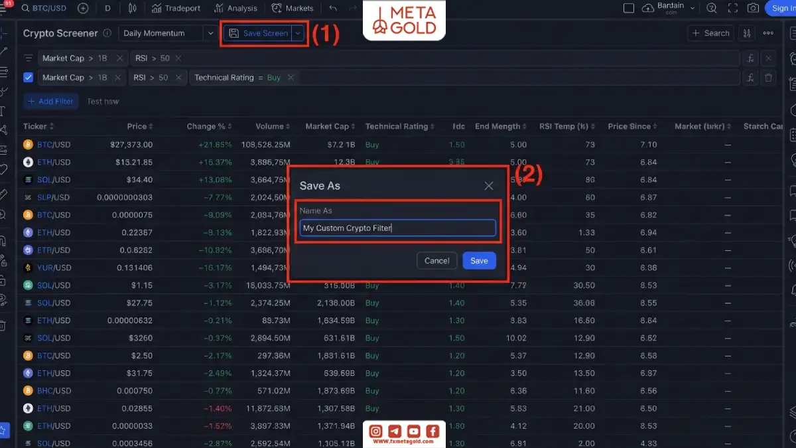The width and height of the screenshot is (796, 448).
Task: Click the Sign In button
Action: pos(782,9)
